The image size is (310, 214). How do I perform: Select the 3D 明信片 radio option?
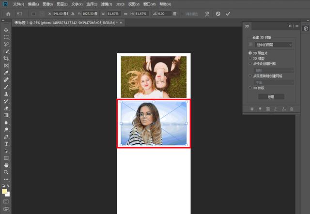click(250, 53)
